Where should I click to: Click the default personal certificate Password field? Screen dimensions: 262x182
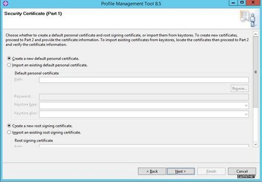coord(144,97)
